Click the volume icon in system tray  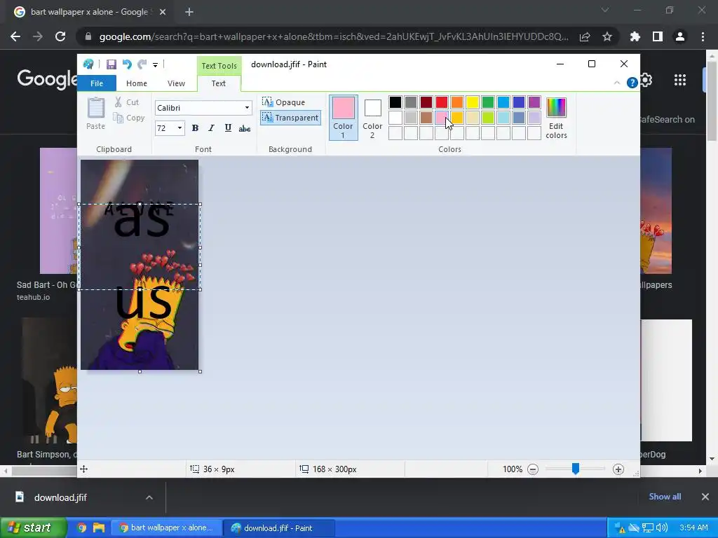pyautogui.click(x=662, y=528)
